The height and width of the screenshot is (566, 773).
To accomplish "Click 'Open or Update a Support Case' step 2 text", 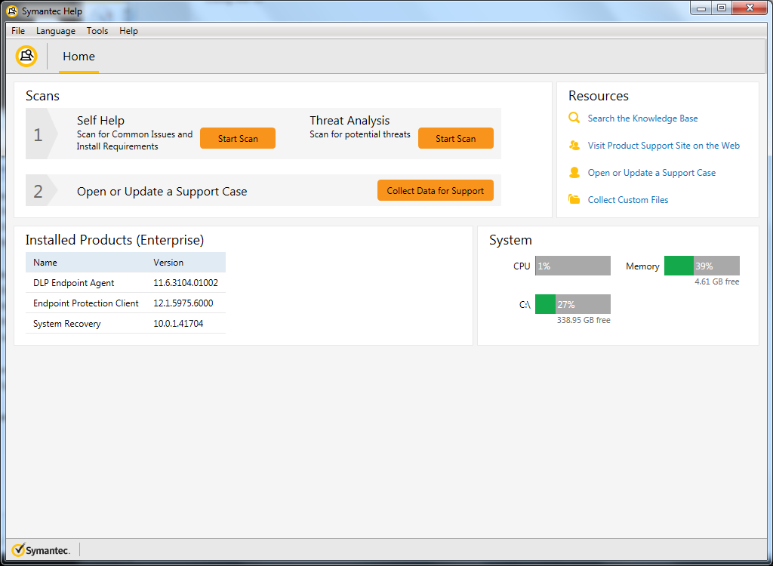I will (x=162, y=191).
